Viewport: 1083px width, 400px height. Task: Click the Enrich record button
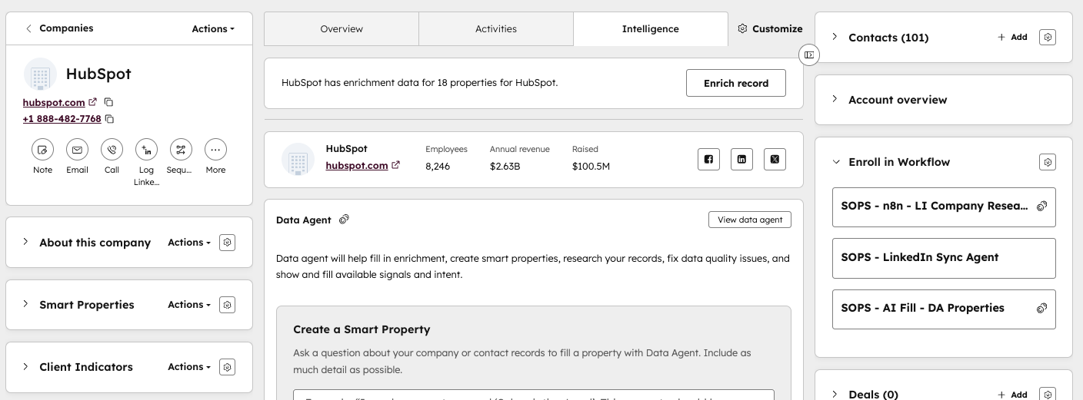(735, 83)
